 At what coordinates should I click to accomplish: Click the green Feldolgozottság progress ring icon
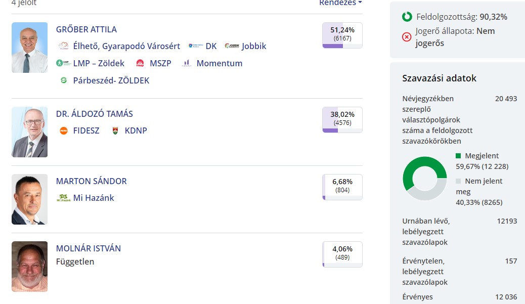tap(407, 17)
